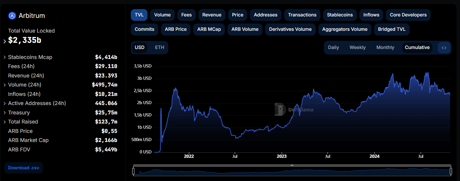Viewport: 460px width, 181px height.
Task: Show Derivatives Volume chart
Action: (x=290, y=29)
